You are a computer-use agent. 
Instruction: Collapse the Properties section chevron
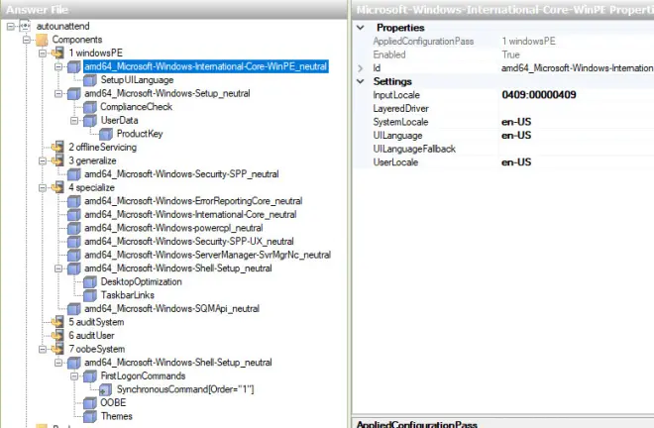[361, 28]
